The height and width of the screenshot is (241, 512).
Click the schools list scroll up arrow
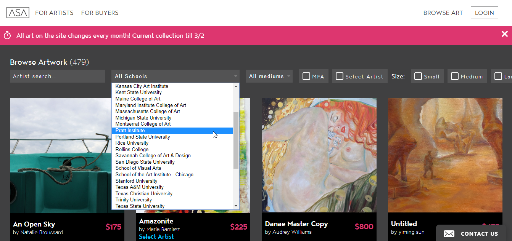(236, 86)
